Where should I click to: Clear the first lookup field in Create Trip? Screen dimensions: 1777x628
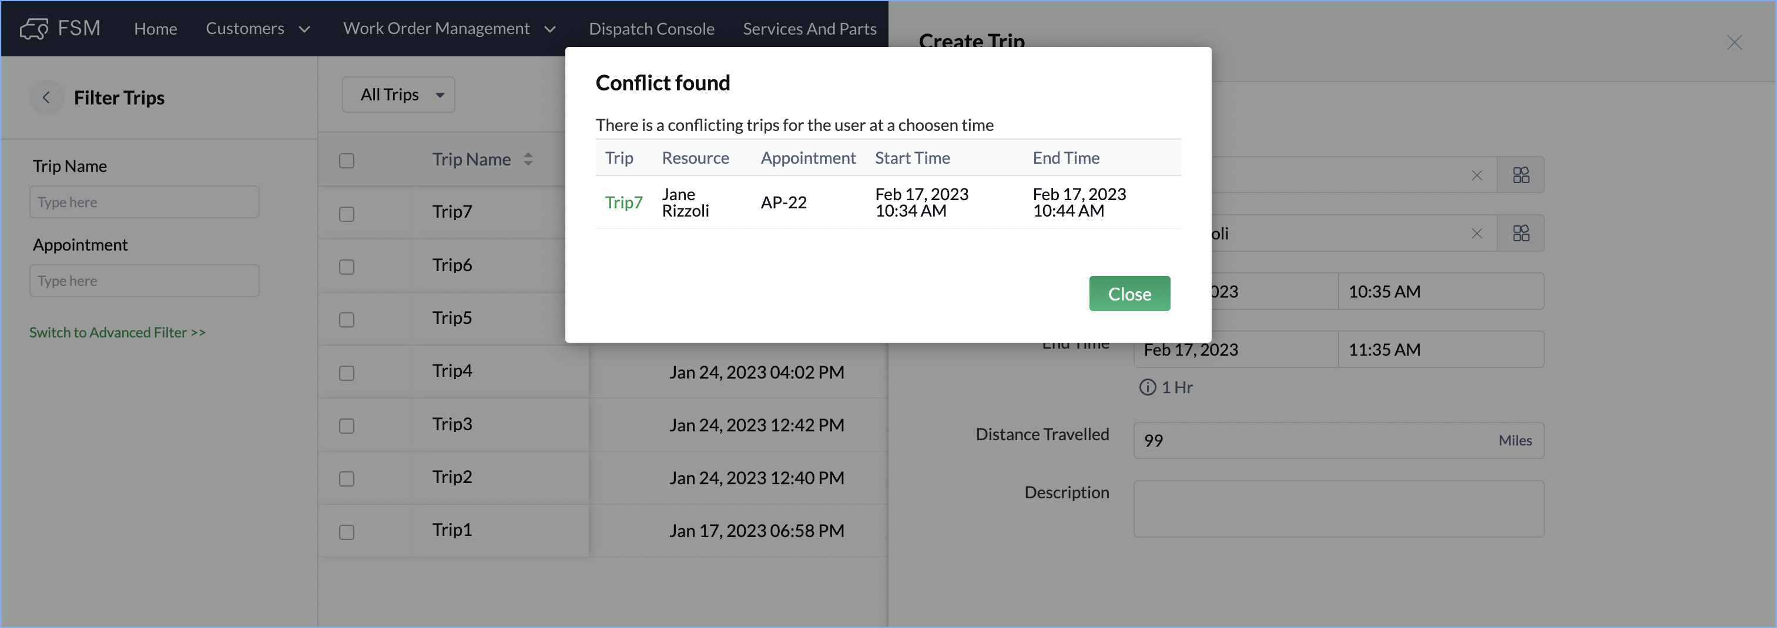click(x=1476, y=176)
